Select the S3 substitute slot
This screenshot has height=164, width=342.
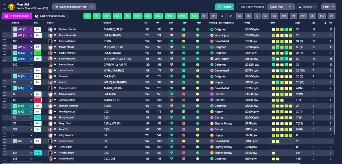point(222,16)
